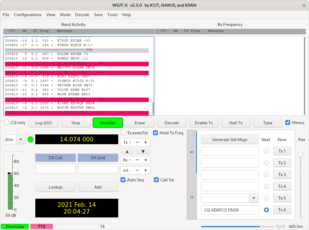Click the band activity vertical scrollbar
The height and width of the screenshot is (230, 309).
point(153,108)
